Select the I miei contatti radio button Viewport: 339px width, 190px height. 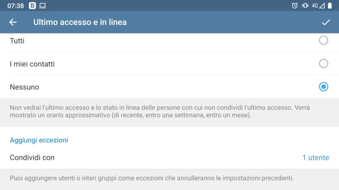tap(323, 64)
